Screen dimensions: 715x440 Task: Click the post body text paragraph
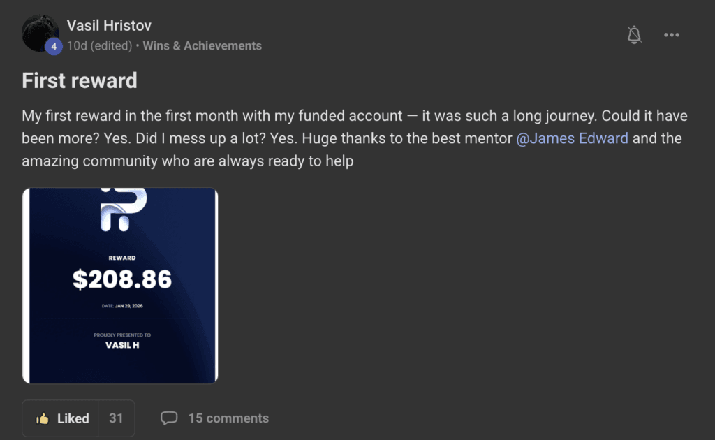click(349, 138)
